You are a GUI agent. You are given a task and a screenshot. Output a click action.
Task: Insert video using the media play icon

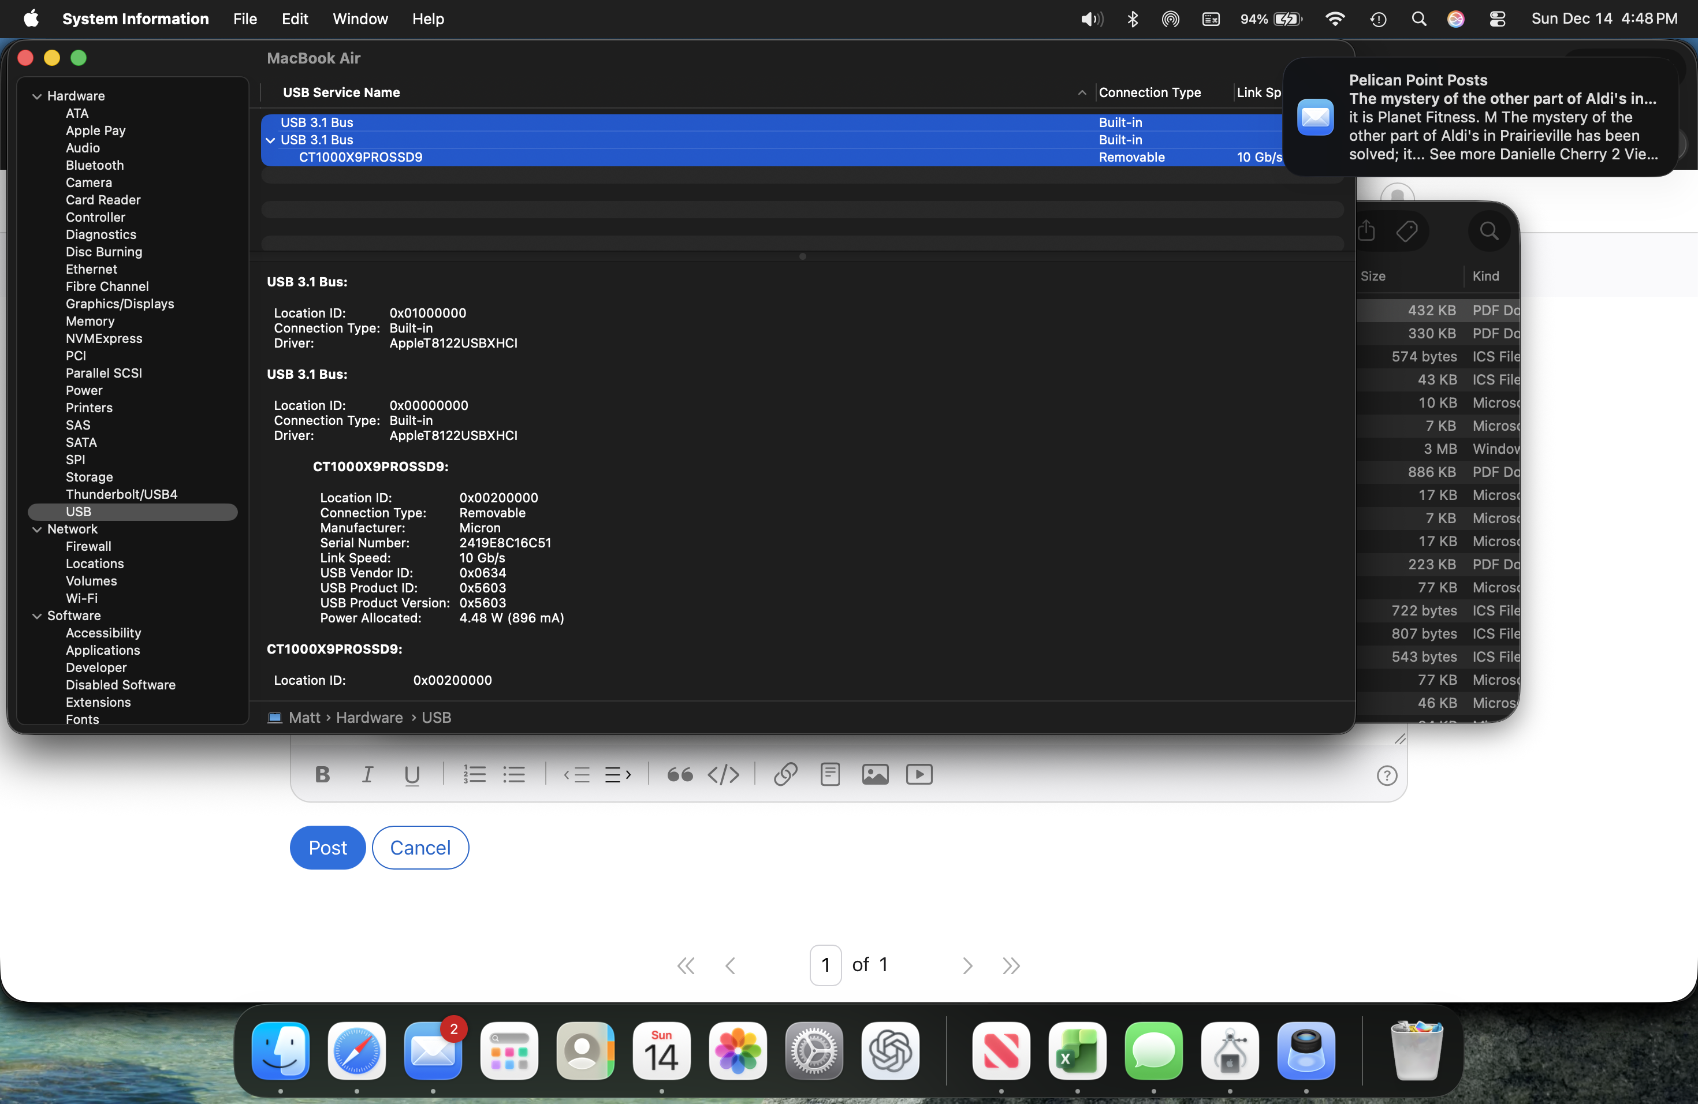[919, 774]
